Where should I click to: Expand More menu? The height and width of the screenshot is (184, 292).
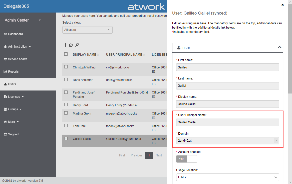click(11, 122)
